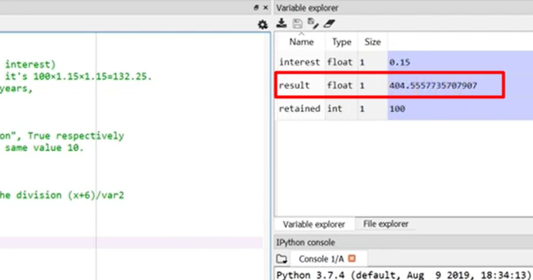Click the Import data icon in Variable explorer
533x280 pixels.
point(281,23)
